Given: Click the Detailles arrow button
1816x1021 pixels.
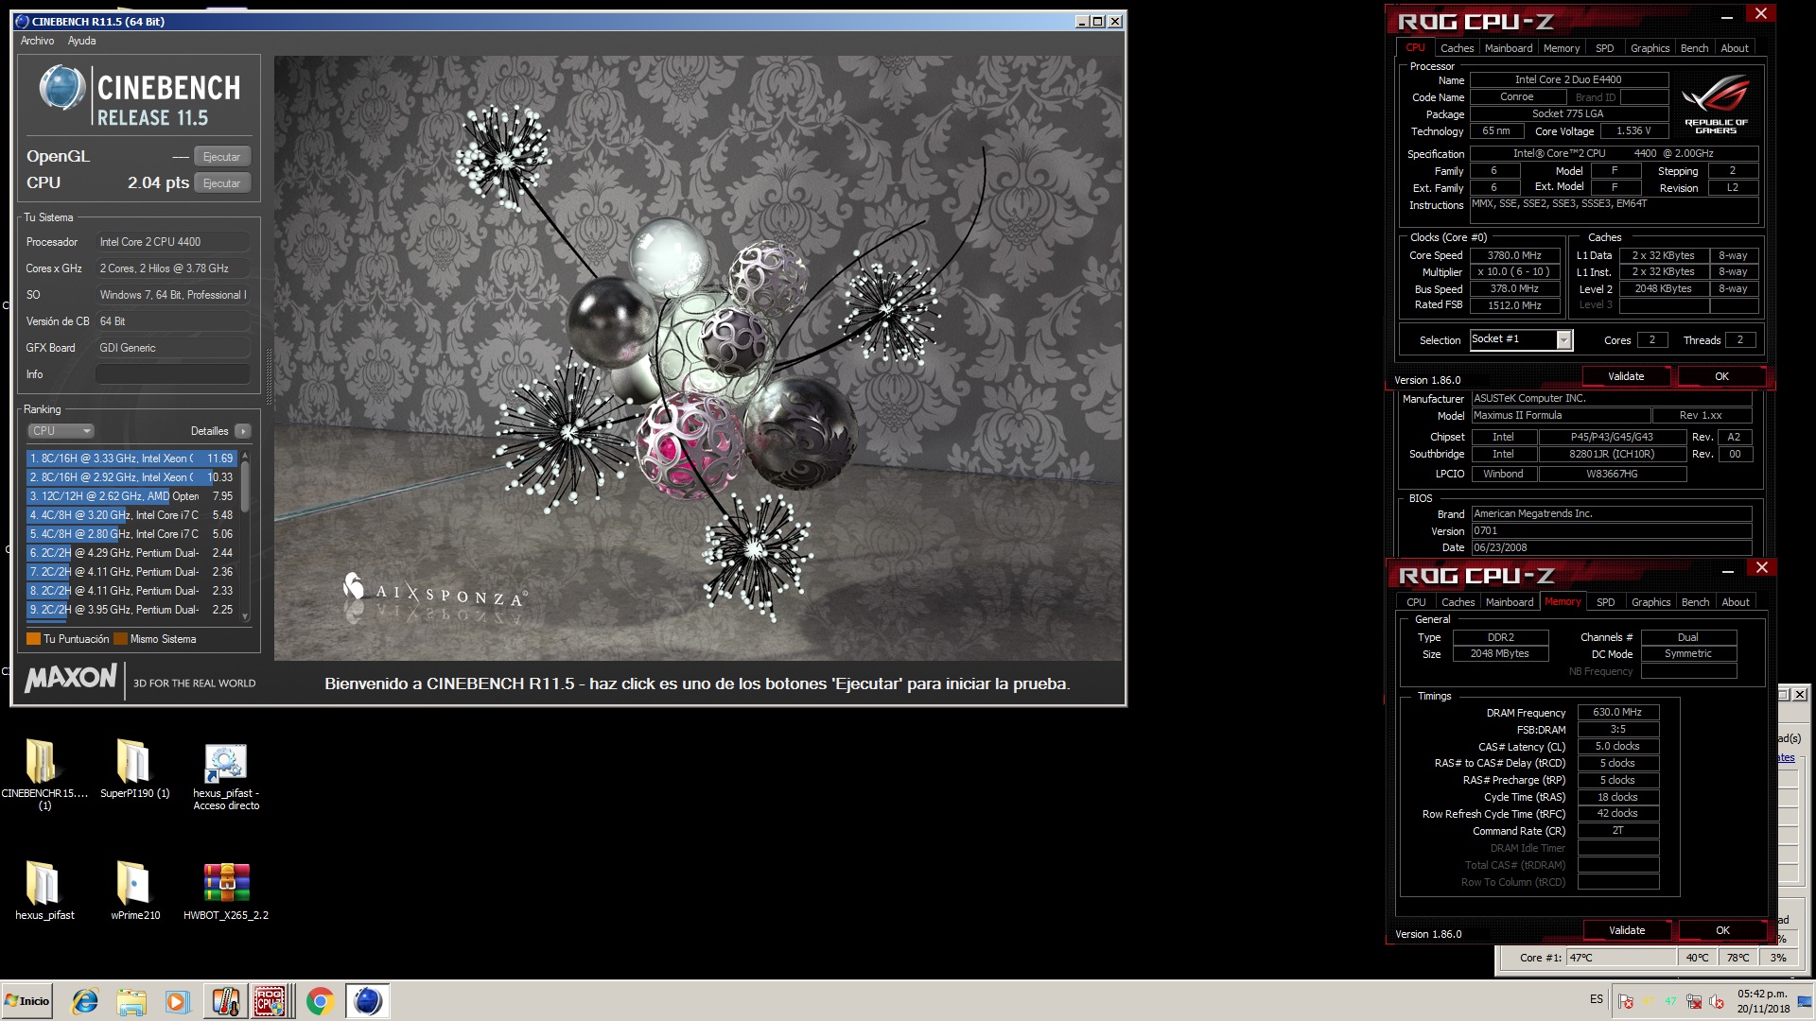Looking at the screenshot, I should [x=243, y=431].
